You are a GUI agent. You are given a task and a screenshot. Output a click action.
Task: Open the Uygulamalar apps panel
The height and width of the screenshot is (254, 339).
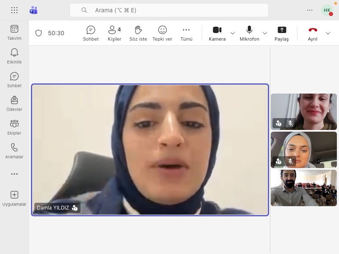(x=14, y=198)
